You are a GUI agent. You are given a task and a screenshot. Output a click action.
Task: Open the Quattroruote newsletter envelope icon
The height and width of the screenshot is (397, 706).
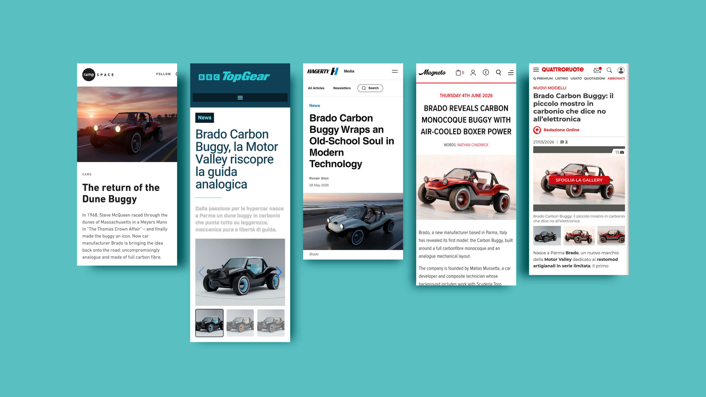click(x=597, y=70)
